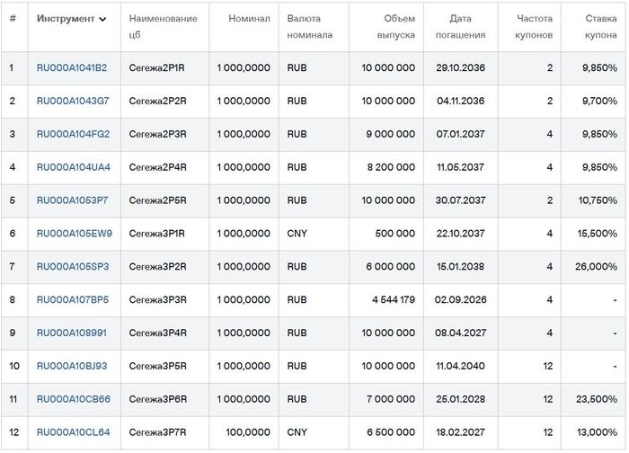Open instrument link RU000A10CL64
The width and height of the screenshot is (629, 453).
coord(73,432)
